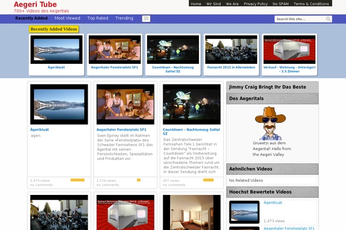
Task: Click the Countdown Nachtumzug carousel thumbnail
Action: [x=173, y=49]
